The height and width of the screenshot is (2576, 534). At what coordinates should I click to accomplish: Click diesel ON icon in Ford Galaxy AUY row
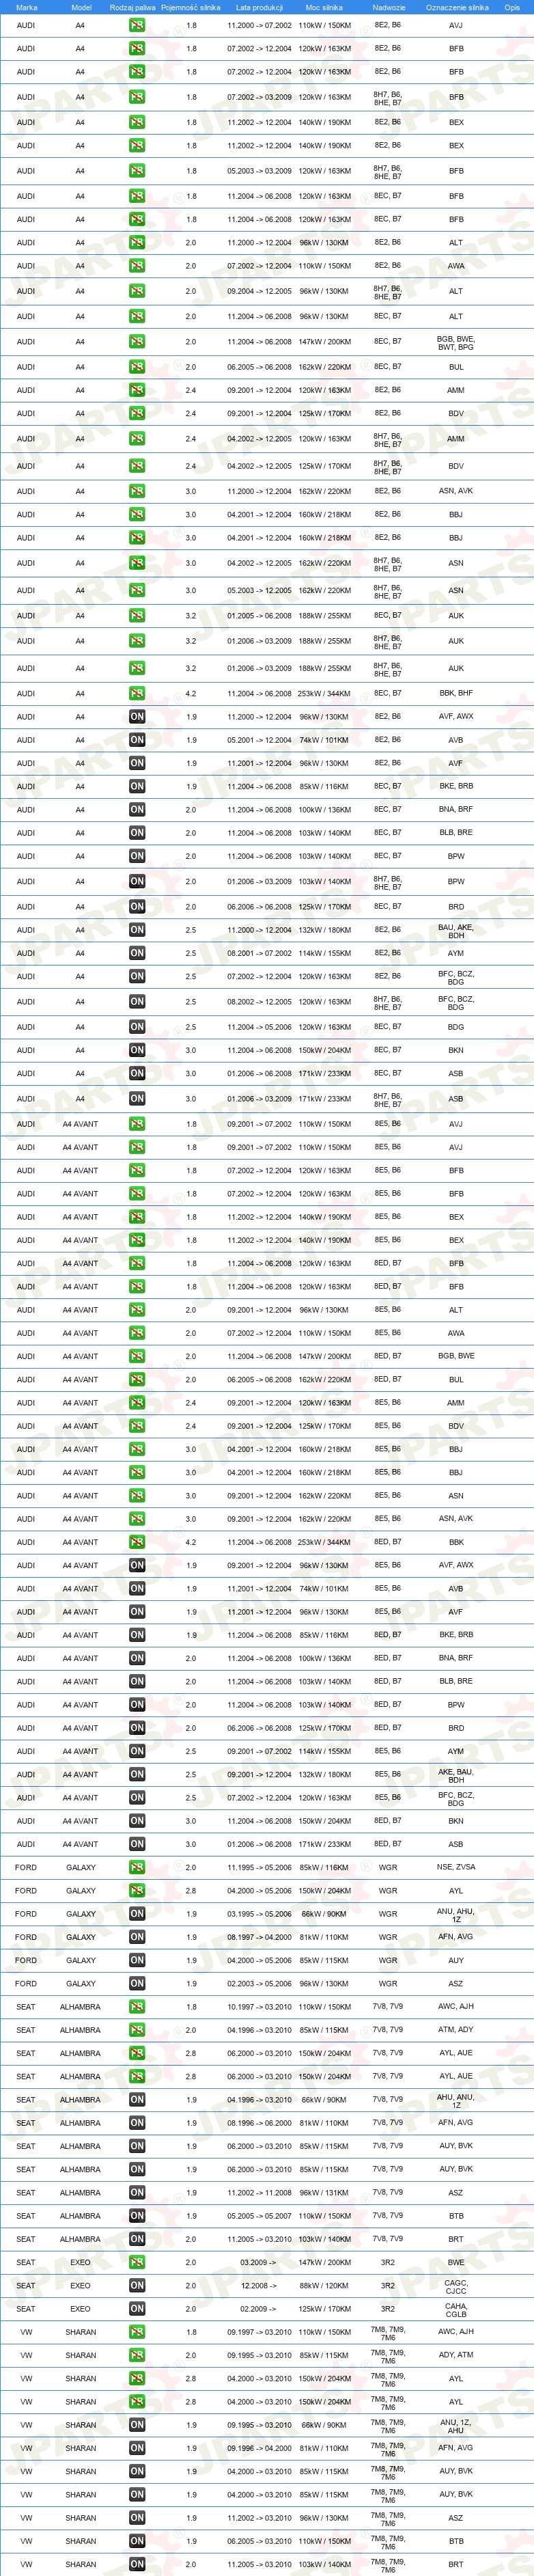137,1960
